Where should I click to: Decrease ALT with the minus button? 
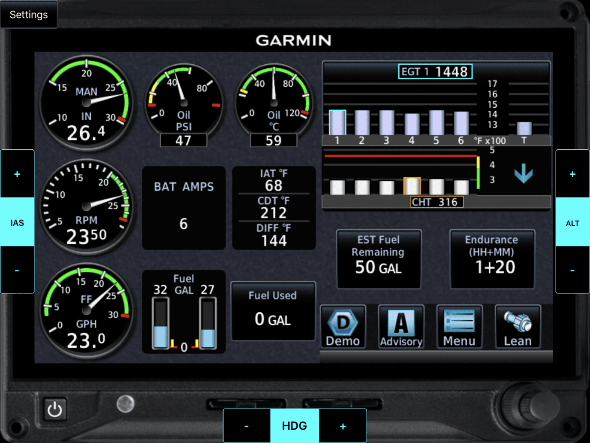point(572,270)
